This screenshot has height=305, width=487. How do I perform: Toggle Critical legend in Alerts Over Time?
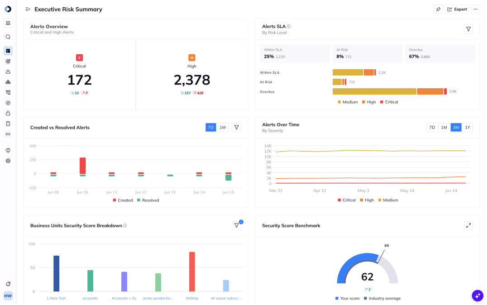[x=347, y=200]
